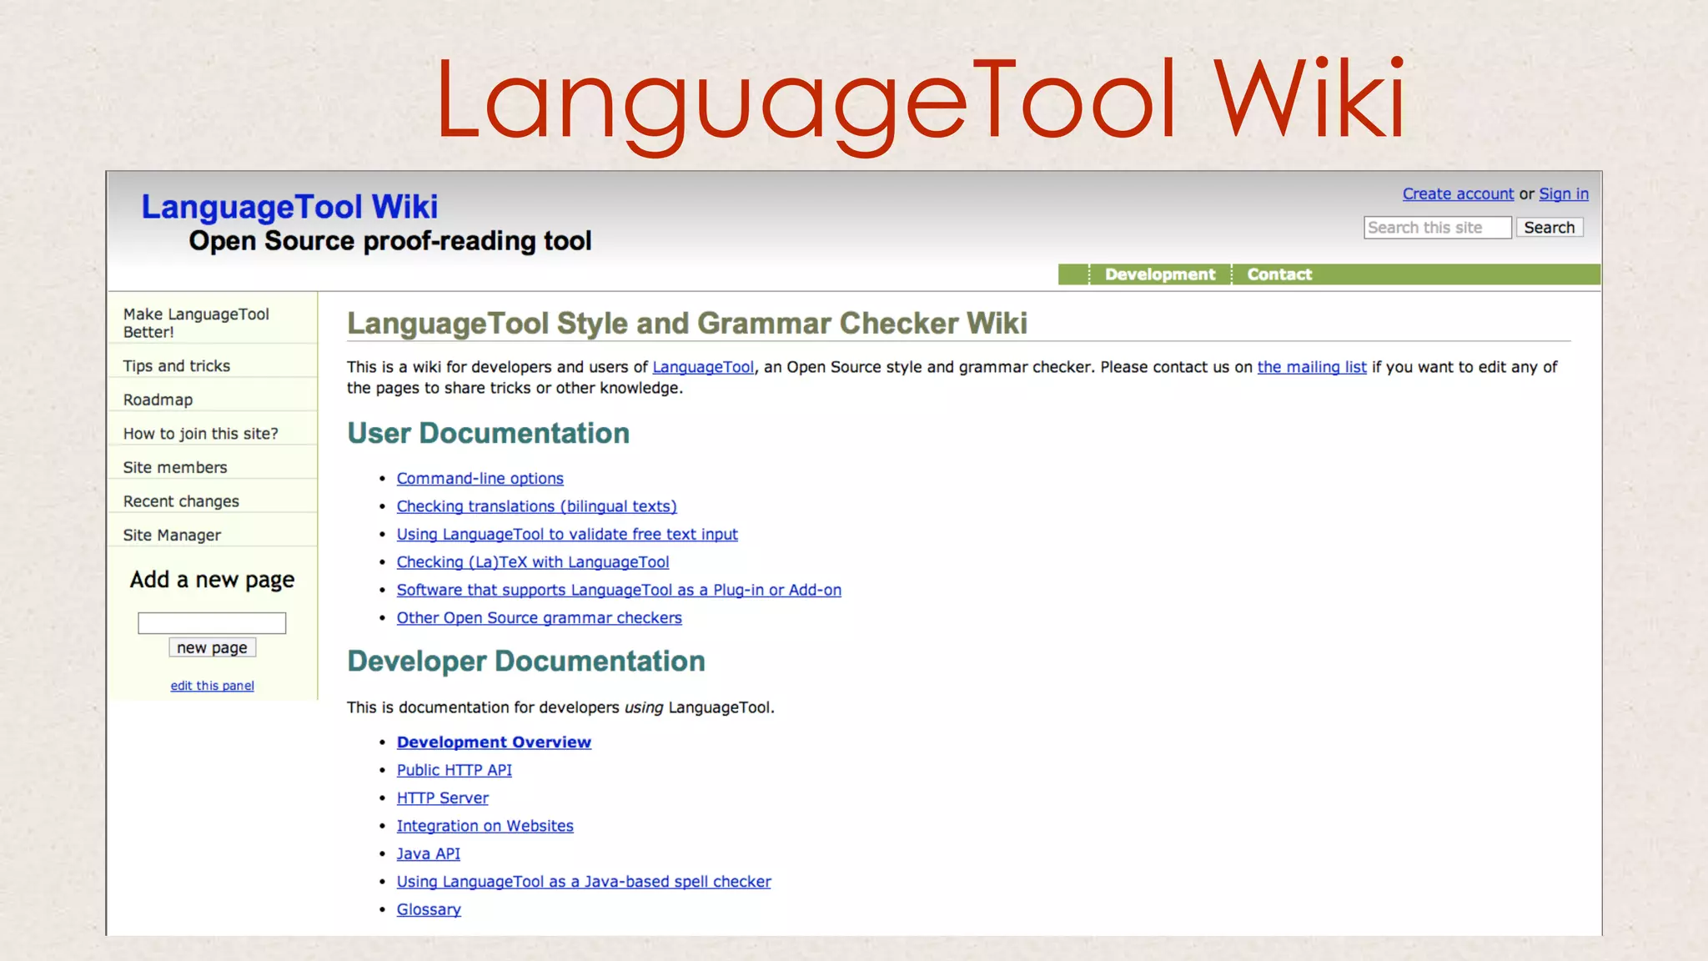This screenshot has width=1708, height=961.
Task: Open the Create account link
Action: (1458, 194)
